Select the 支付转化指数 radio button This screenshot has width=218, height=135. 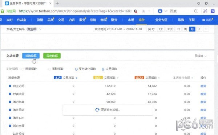76,69
